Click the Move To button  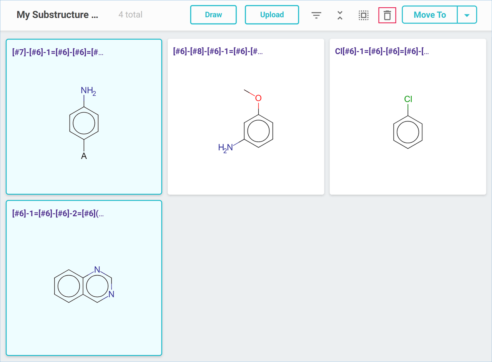429,15
